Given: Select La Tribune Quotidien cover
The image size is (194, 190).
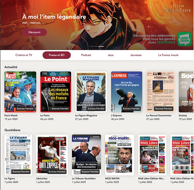Looking at the screenshot, I should click(x=86, y=155).
